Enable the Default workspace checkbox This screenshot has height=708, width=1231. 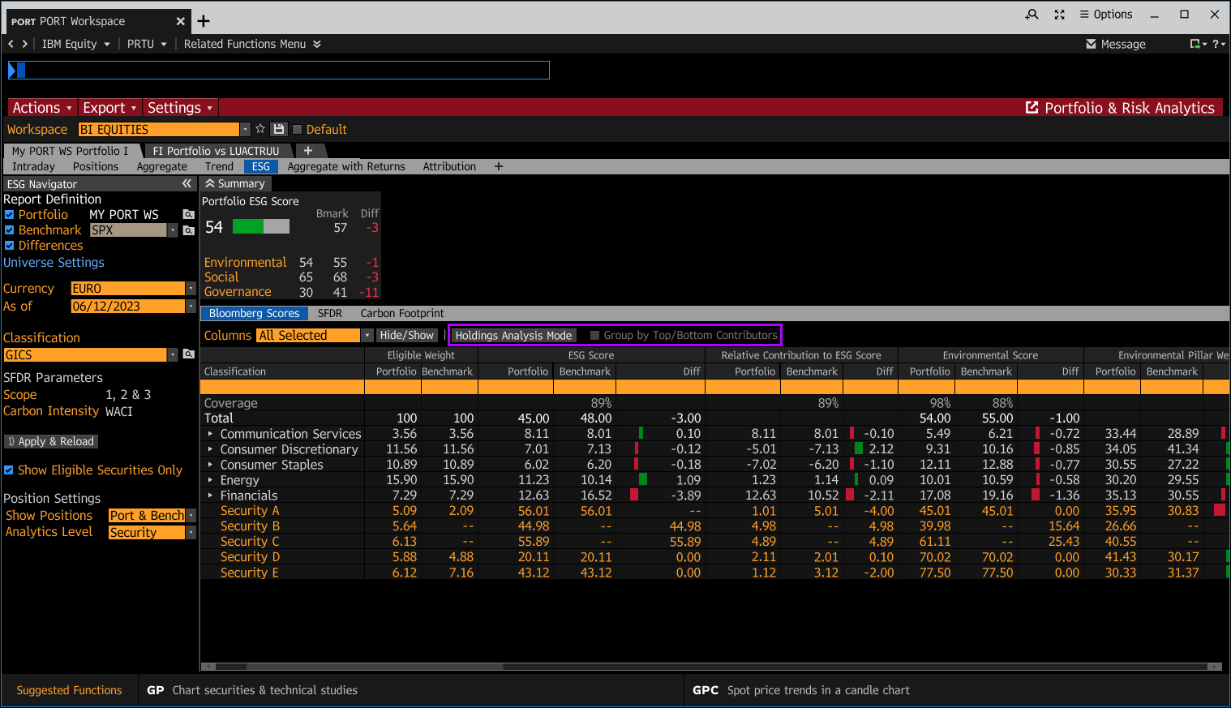[x=297, y=129]
